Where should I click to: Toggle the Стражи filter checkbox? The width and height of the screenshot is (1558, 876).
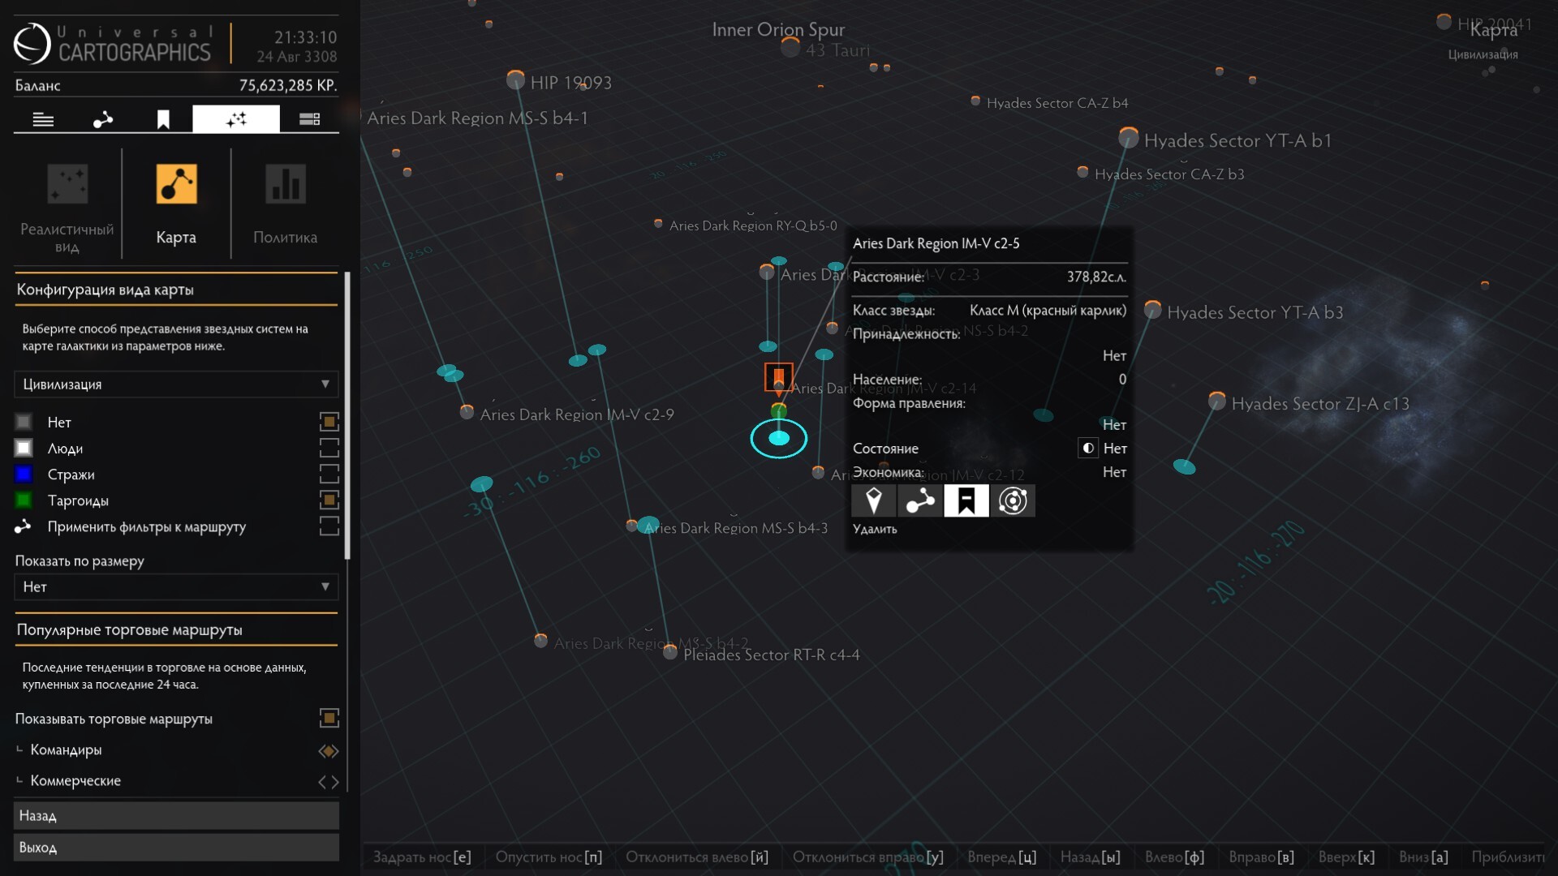click(x=329, y=473)
